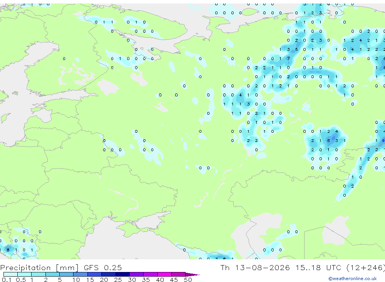This screenshot has height=282, width=385.
Task: Click the 30–35 mm purple legend swatch
Action: (x=136, y=274)
